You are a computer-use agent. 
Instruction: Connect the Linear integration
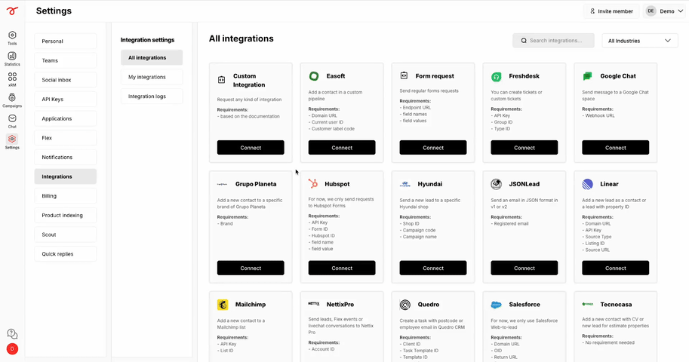pyautogui.click(x=615, y=268)
